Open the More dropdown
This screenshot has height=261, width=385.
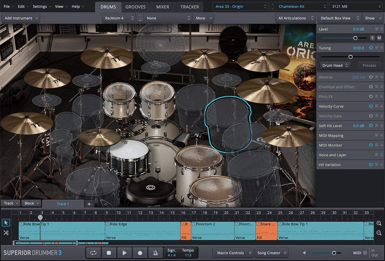click(203, 18)
